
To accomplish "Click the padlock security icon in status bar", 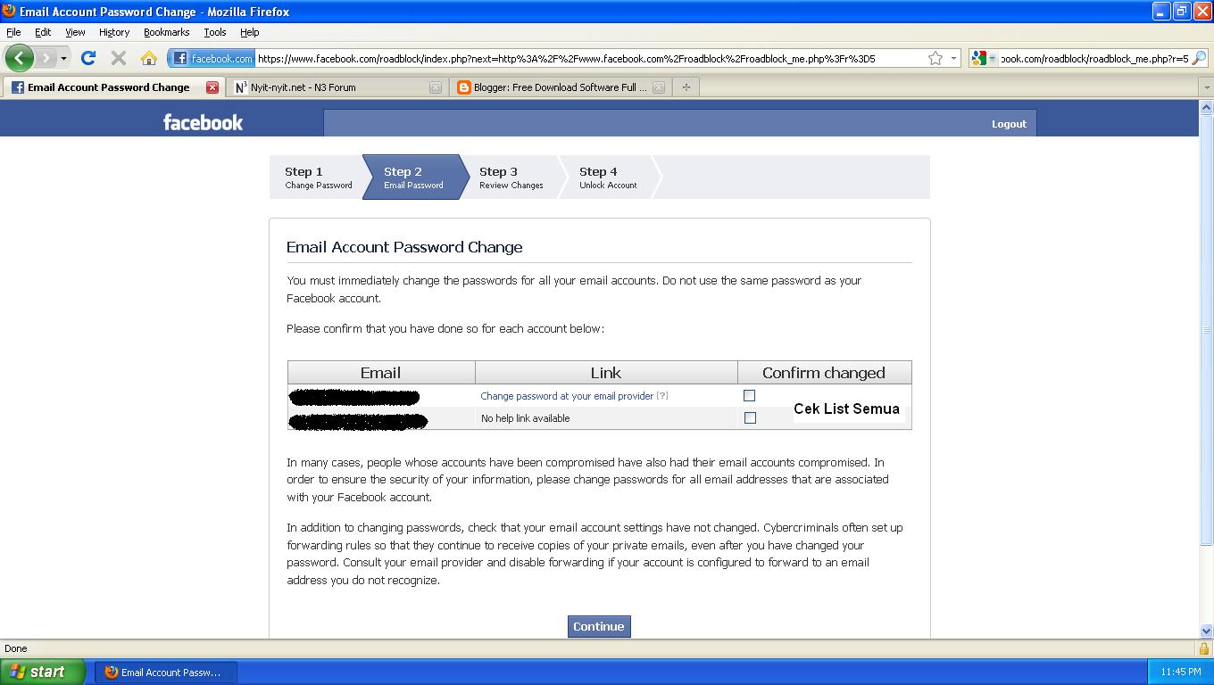I will (x=1203, y=648).
